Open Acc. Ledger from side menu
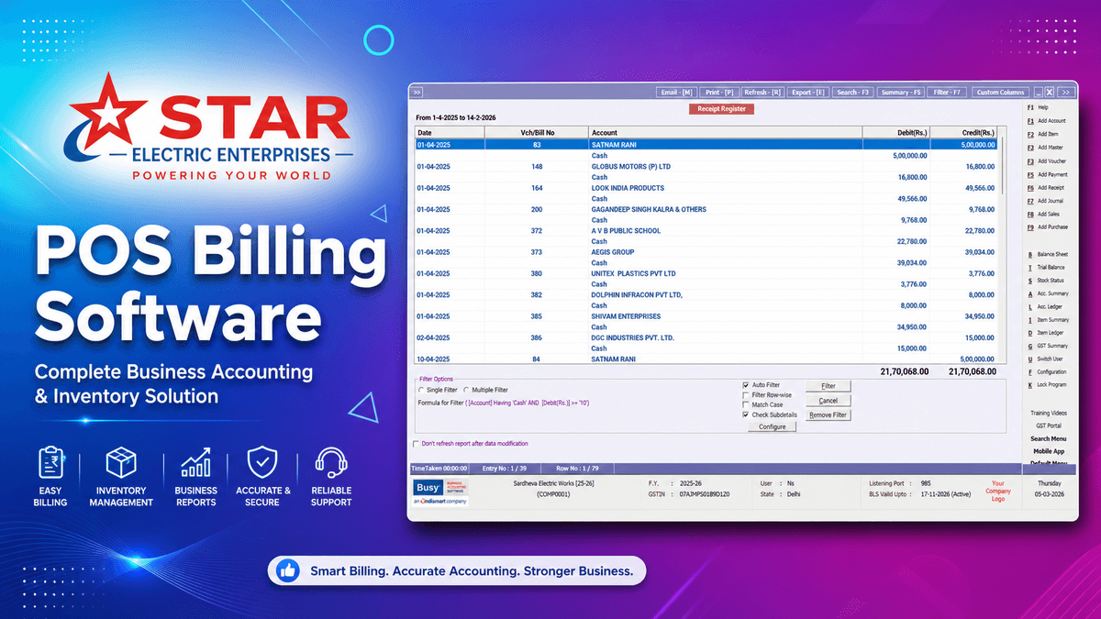 [x=1046, y=307]
